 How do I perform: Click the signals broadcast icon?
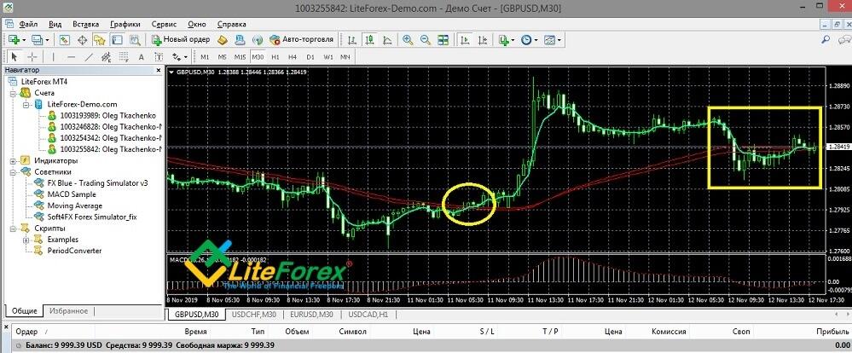[258, 39]
